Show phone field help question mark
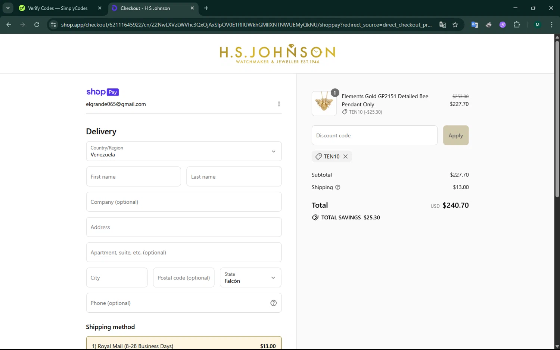This screenshot has width=560, height=350. point(273,303)
